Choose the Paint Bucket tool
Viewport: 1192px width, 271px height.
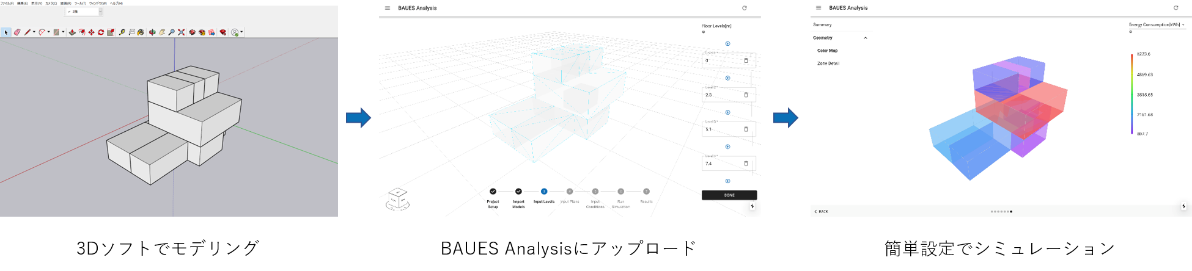coord(141,32)
